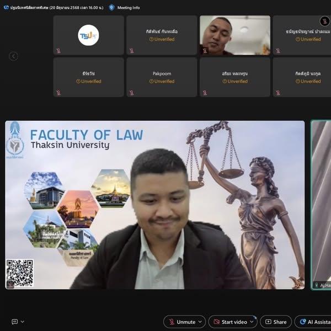Expand video options arrow next to Start video
The image size is (331, 331).
[252, 322]
